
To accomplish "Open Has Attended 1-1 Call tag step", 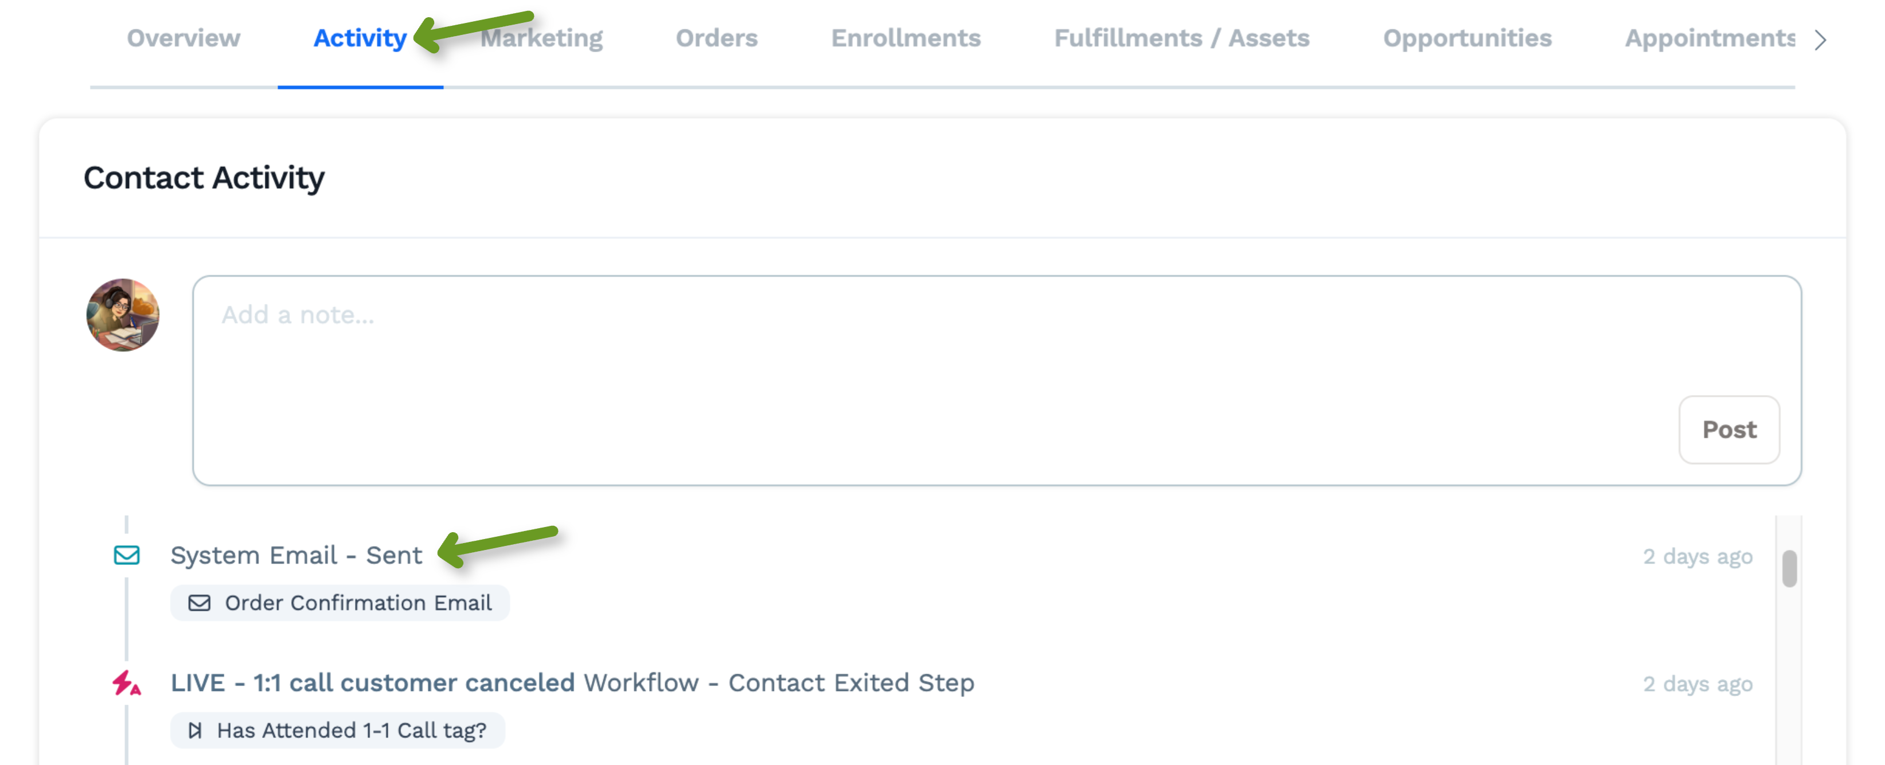I will point(337,730).
